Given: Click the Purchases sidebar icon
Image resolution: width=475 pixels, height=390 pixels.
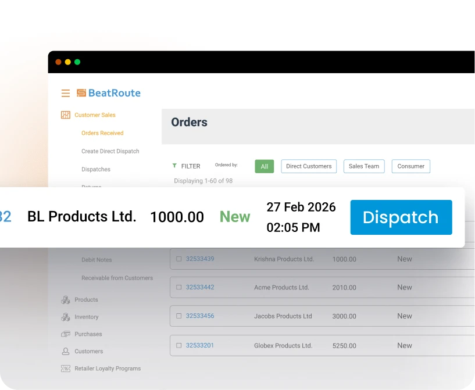Looking at the screenshot, I should pos(66,334).
